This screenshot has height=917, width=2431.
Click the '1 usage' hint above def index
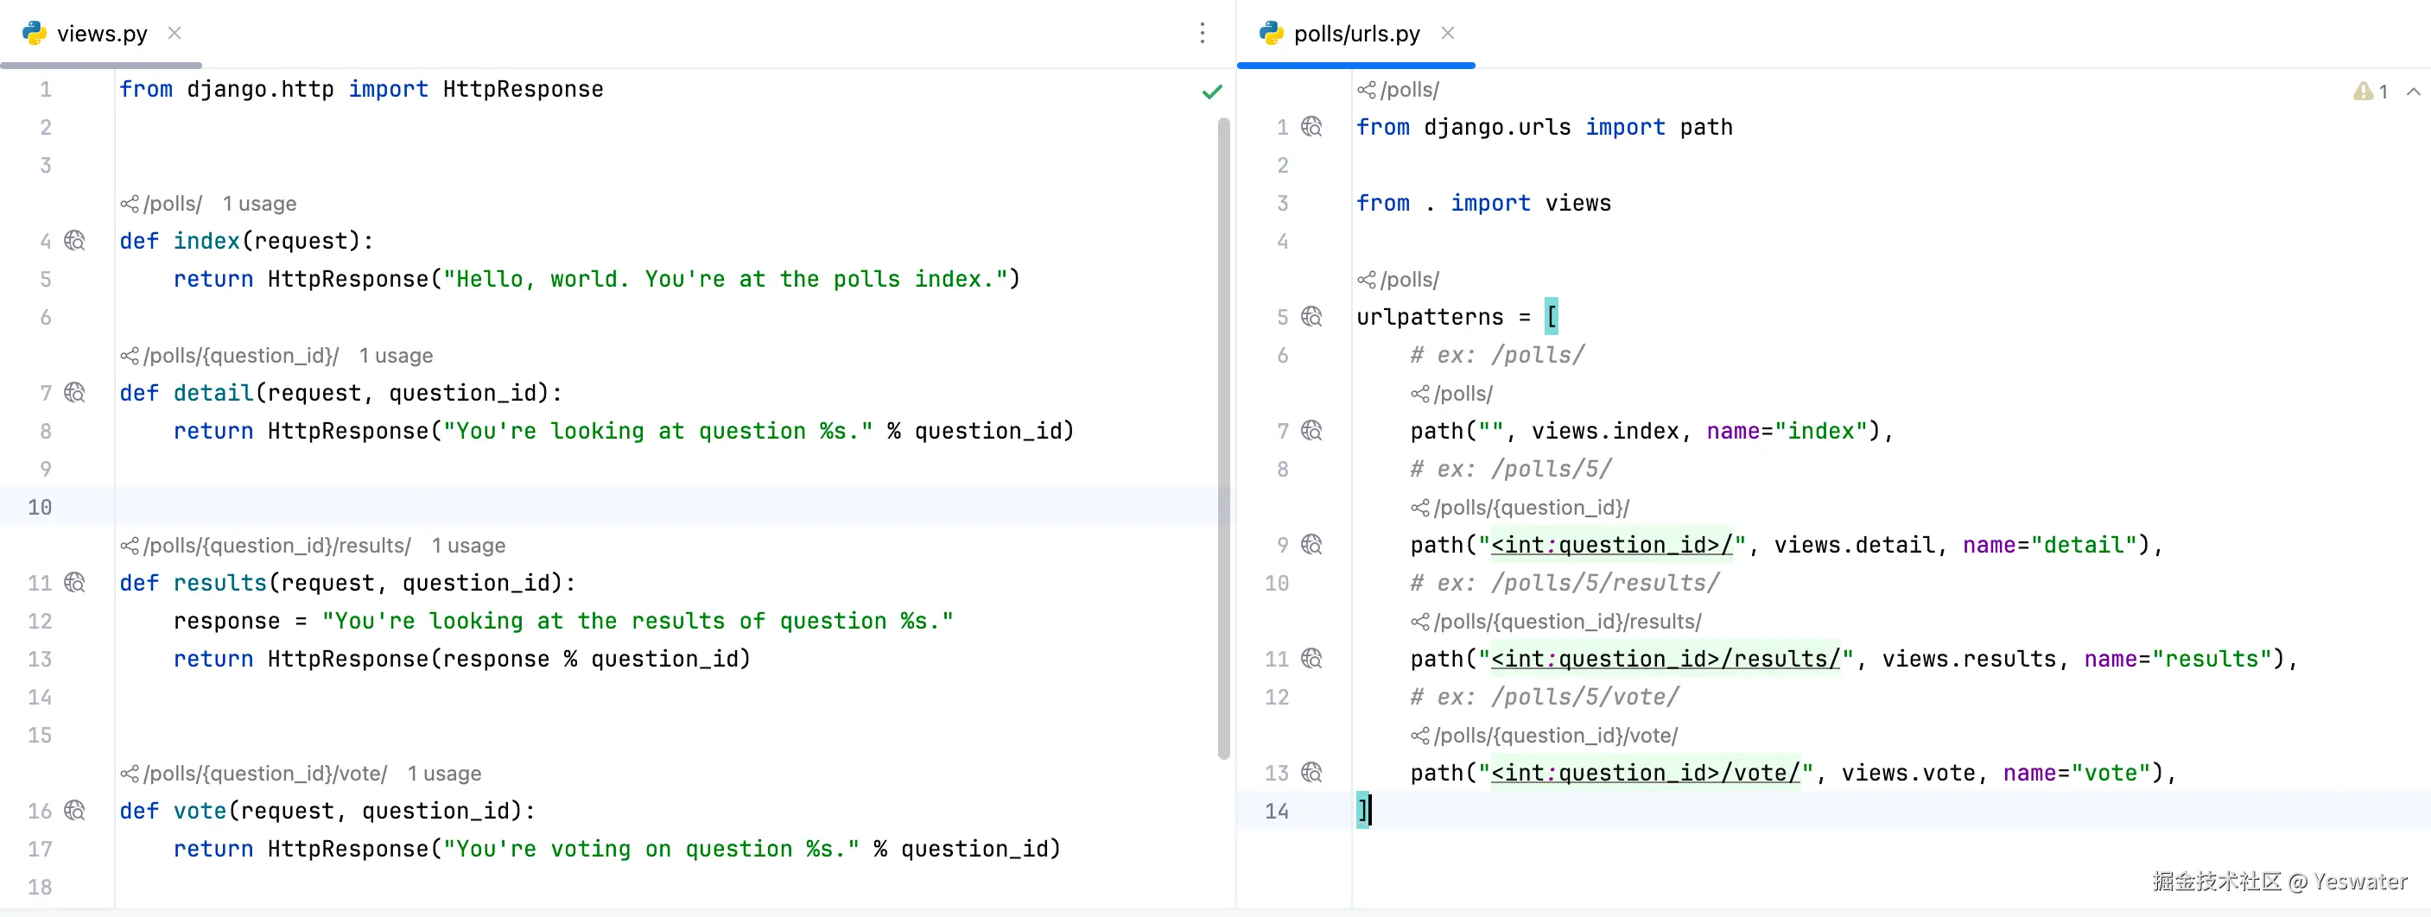258,204
